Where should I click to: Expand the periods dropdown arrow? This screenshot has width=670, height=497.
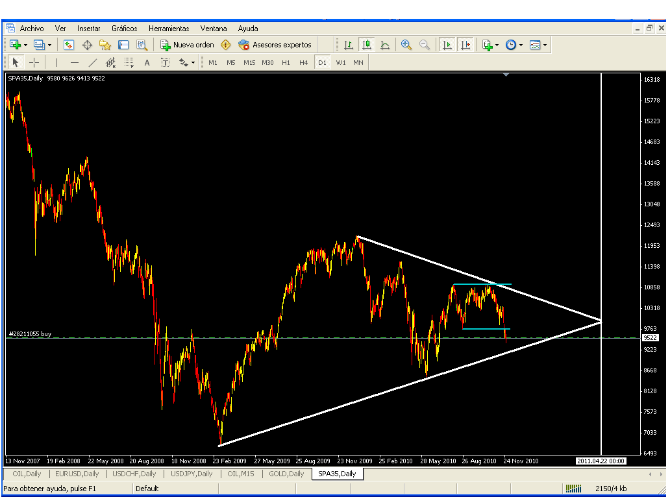pos(521,45)
